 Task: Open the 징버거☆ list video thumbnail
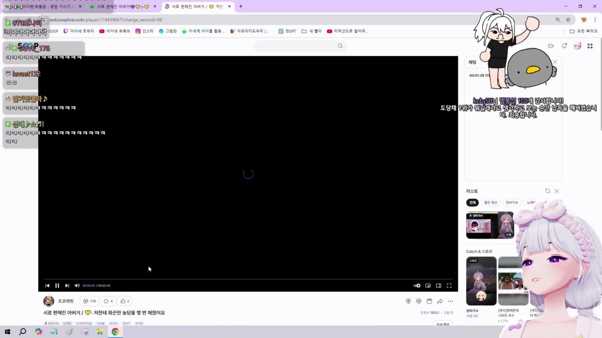pyautogui.click(x=490, y=225)
